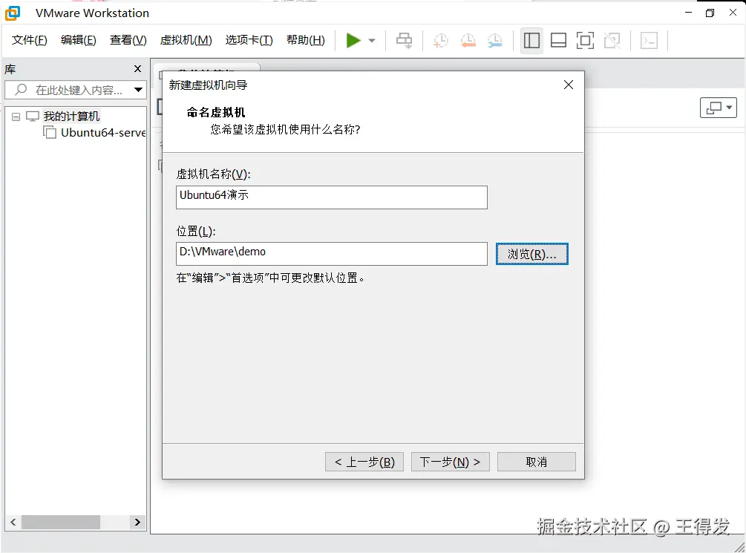746x553 pixels.
Task: Close the 新建虚拟机向导 dialog
Action: 569,85
